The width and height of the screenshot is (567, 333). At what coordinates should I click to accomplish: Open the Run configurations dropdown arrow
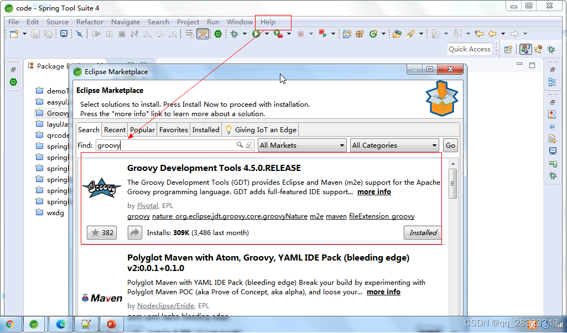pyautogui.click(x=267, y=34)
